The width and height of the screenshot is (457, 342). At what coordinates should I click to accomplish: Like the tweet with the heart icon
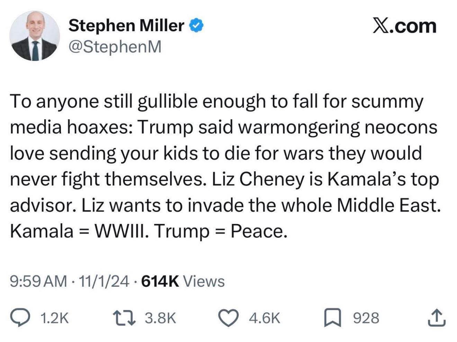click(x=228, y=317)
